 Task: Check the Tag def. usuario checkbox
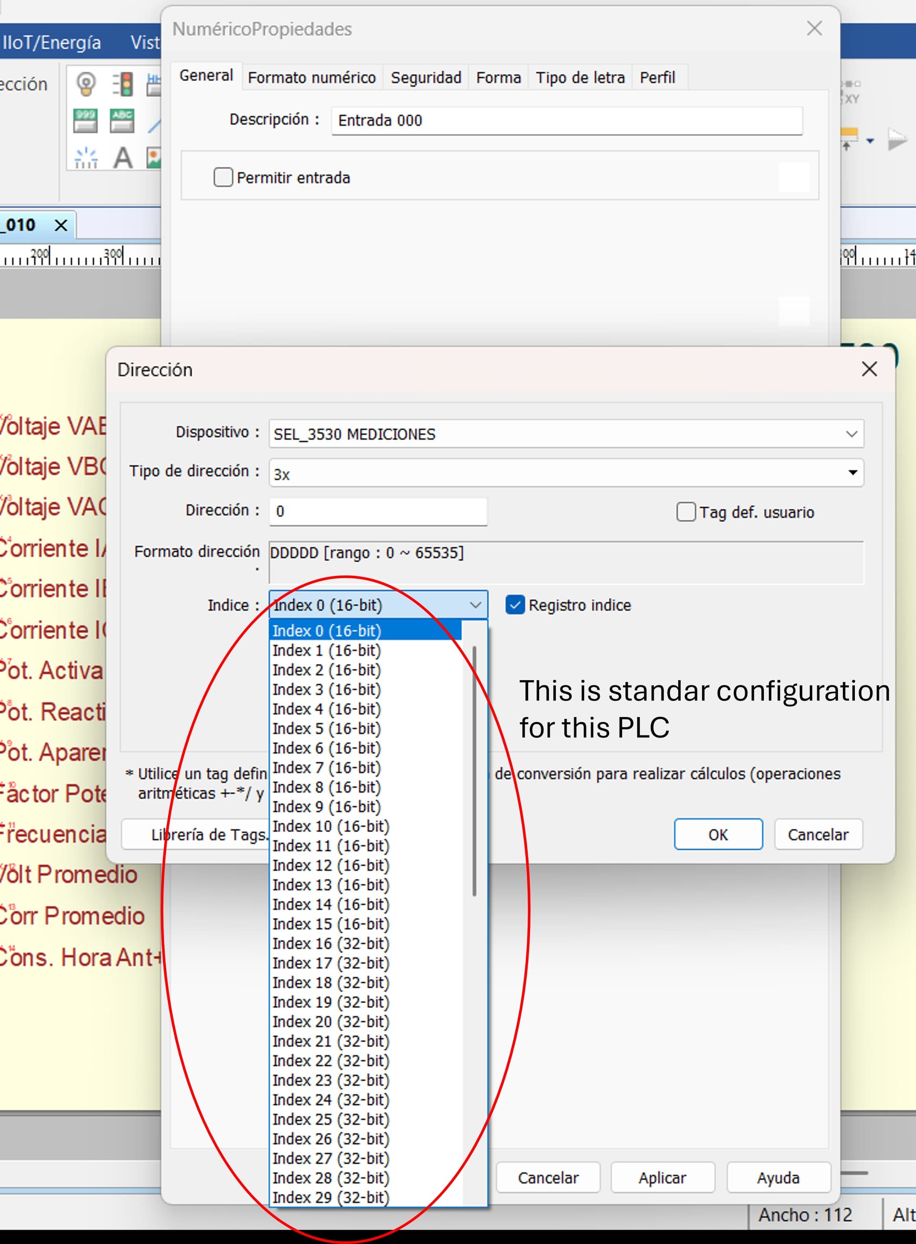[x=686, y=512]
